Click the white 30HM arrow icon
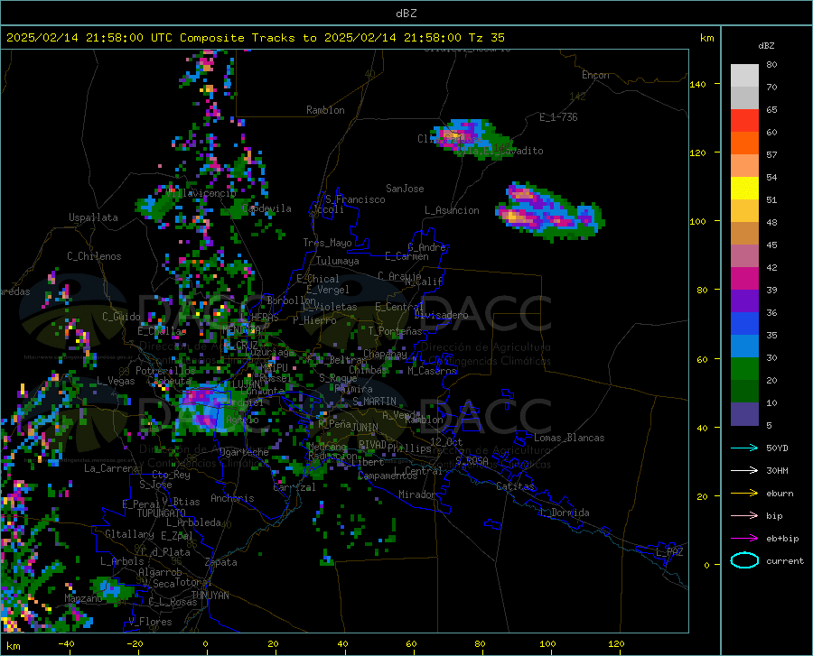Screen dimensions: 813x656 point(744,471)
